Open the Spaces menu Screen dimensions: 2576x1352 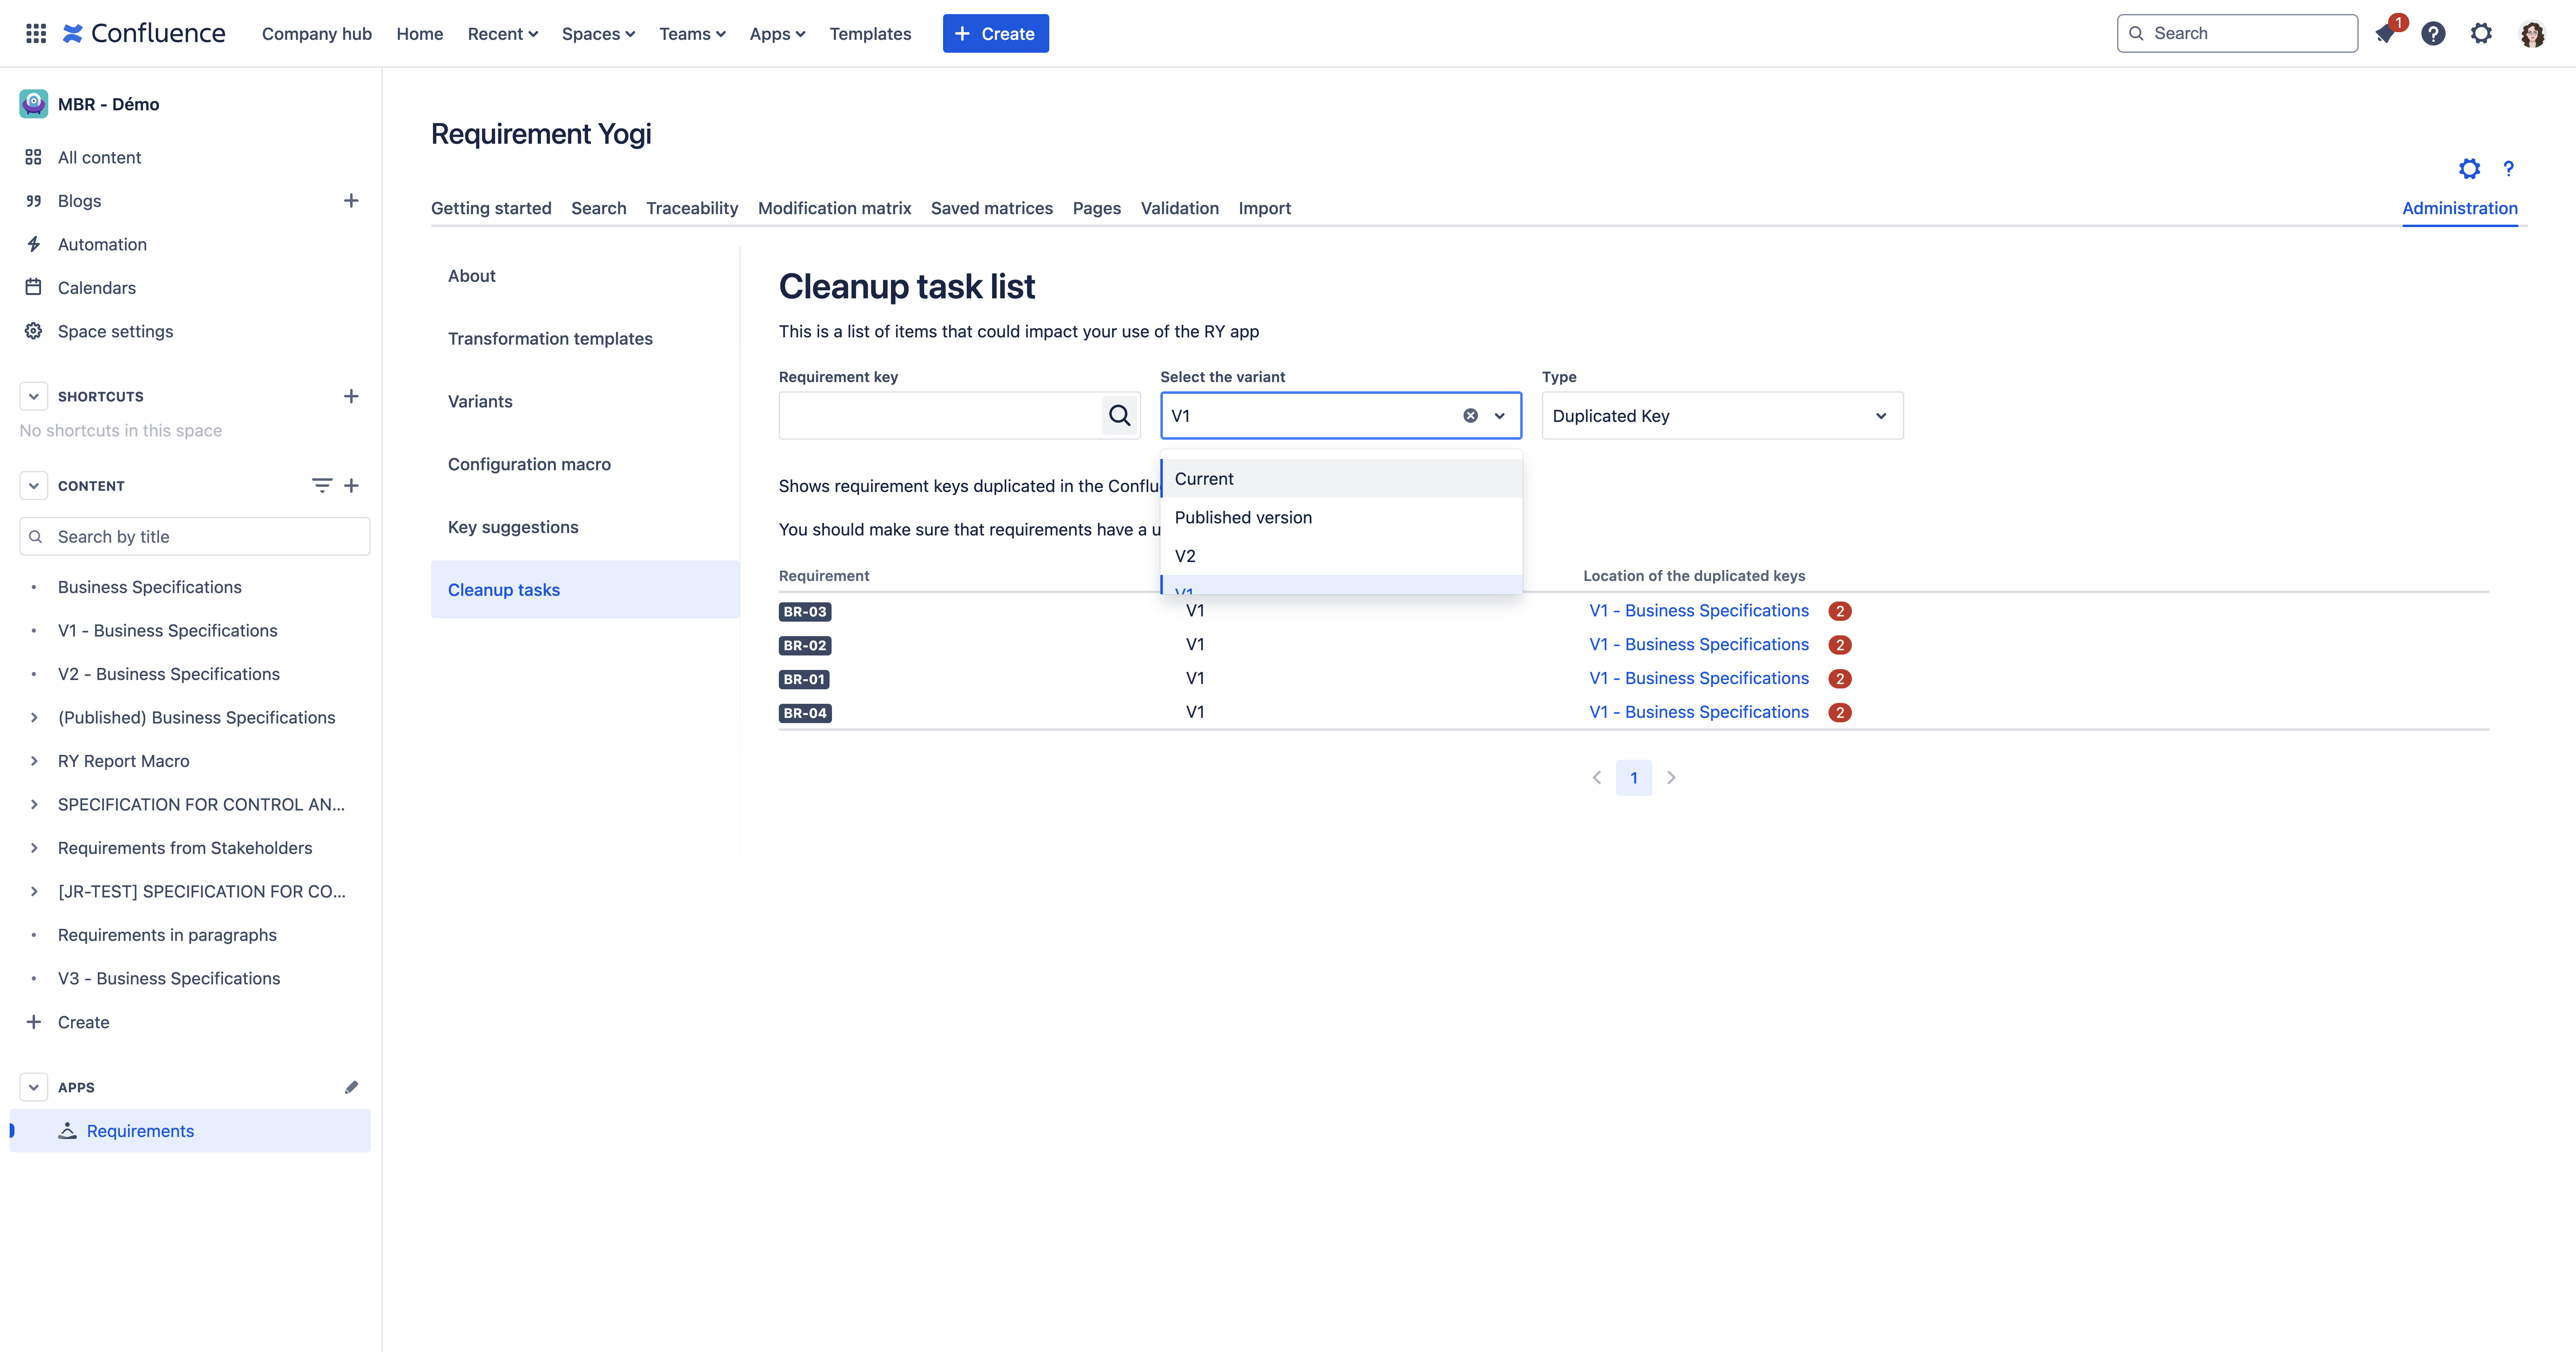[598, 33]
